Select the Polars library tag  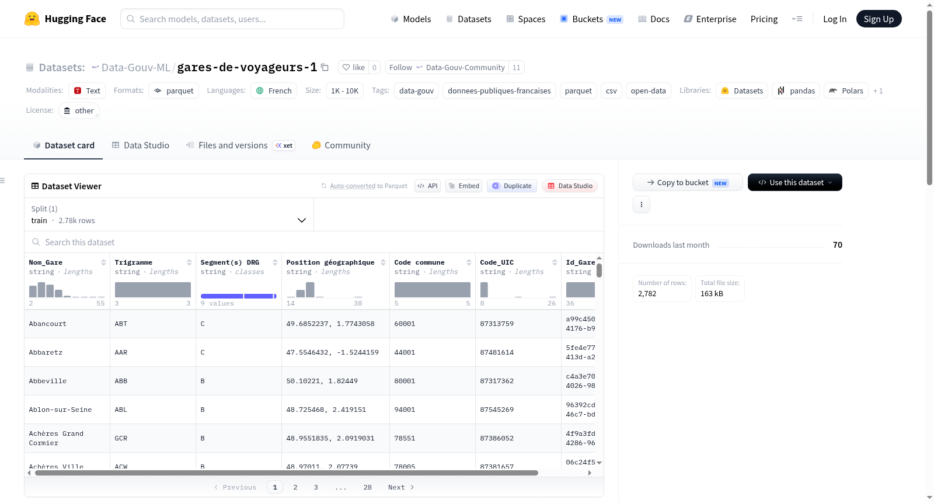tap(846, 91)
